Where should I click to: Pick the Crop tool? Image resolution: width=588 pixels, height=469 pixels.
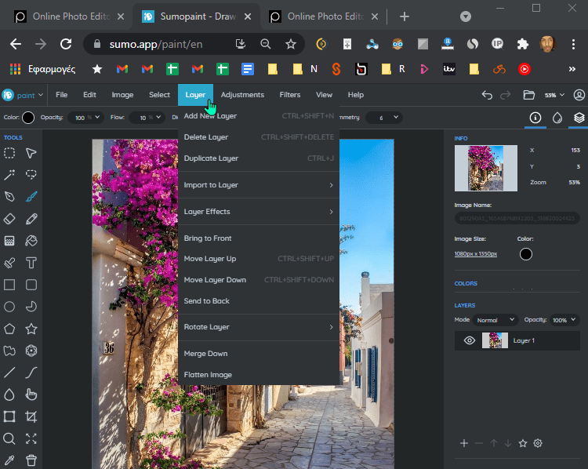31,416
